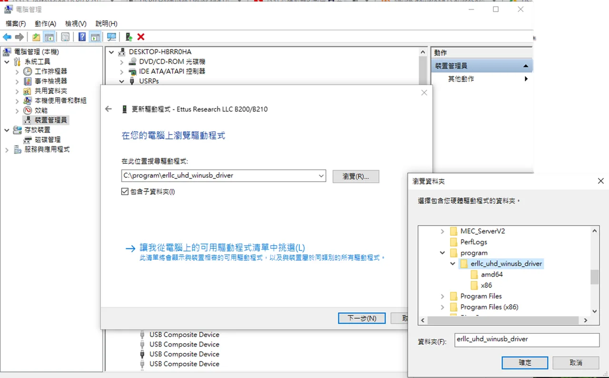The image size is (609, 378).
Task: Collapse the 系統工具 tree node
Action: [7, 62]
